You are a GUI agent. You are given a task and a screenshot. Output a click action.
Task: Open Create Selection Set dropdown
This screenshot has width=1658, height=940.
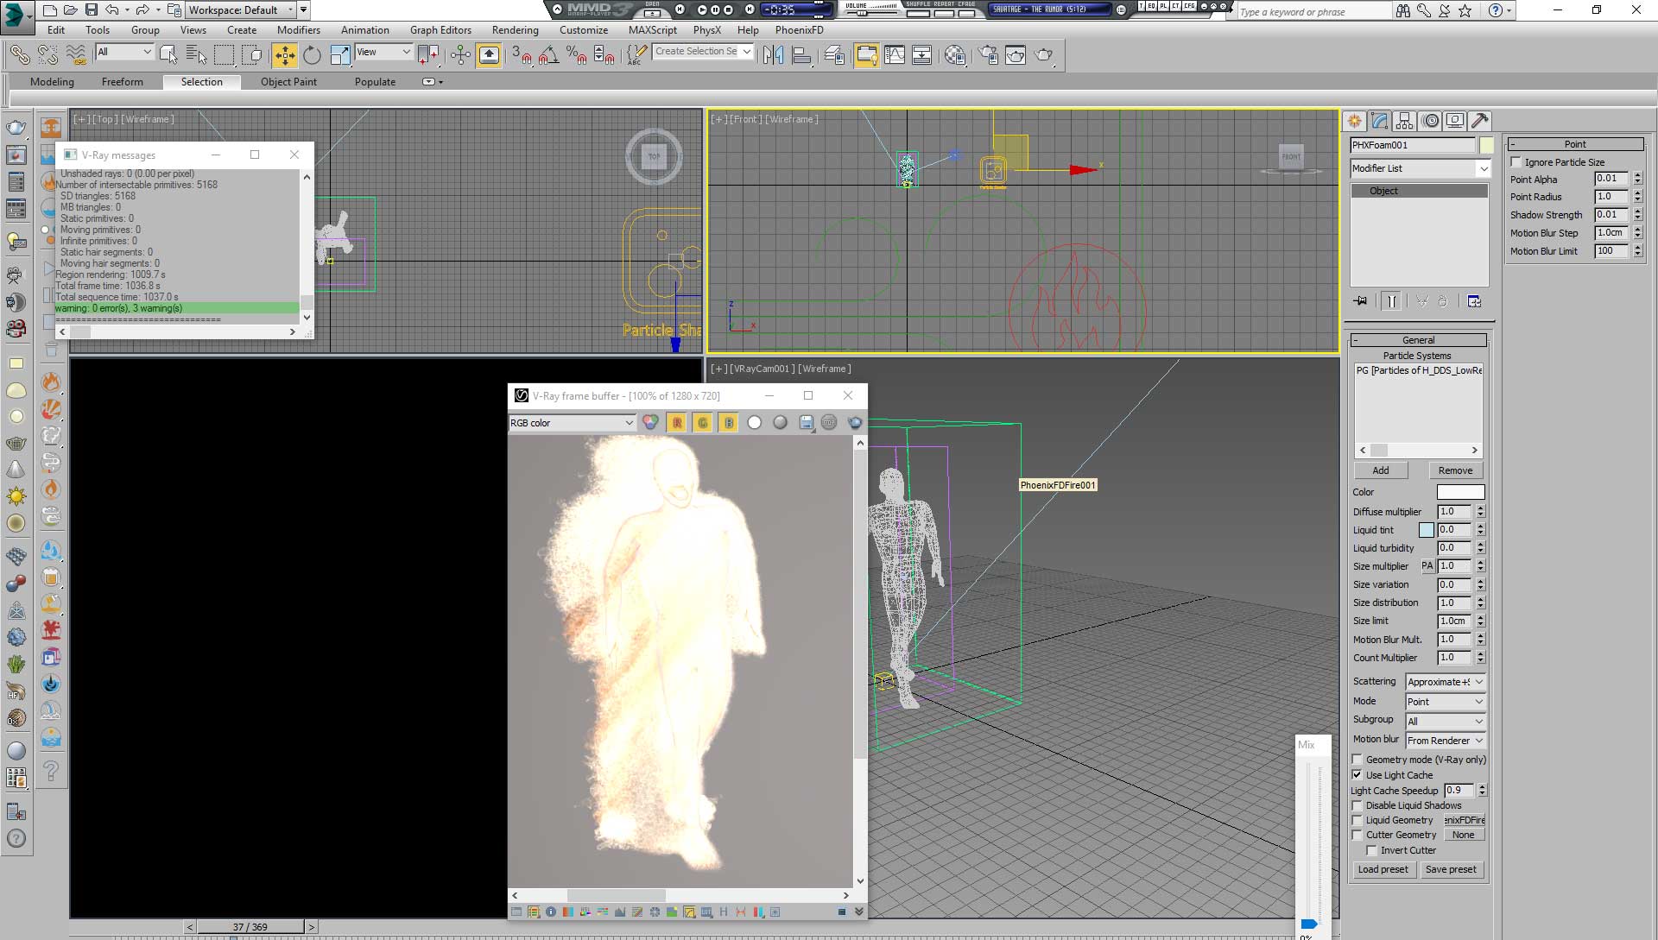[x=702, y=52]
